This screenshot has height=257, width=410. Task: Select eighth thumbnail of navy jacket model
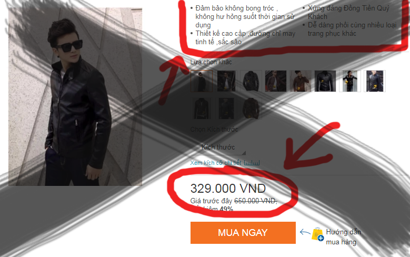(375, 81)
